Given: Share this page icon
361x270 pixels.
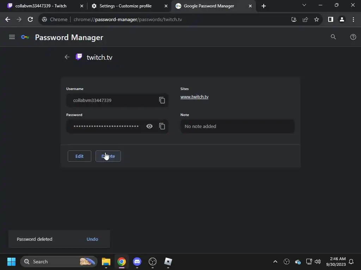Looking at the screenshot, I should tap(305, 20).
